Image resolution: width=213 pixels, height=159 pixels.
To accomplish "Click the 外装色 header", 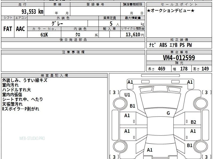I will 63,18.
